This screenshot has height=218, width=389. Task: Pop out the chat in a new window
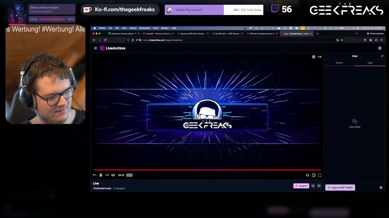(382, 56)
